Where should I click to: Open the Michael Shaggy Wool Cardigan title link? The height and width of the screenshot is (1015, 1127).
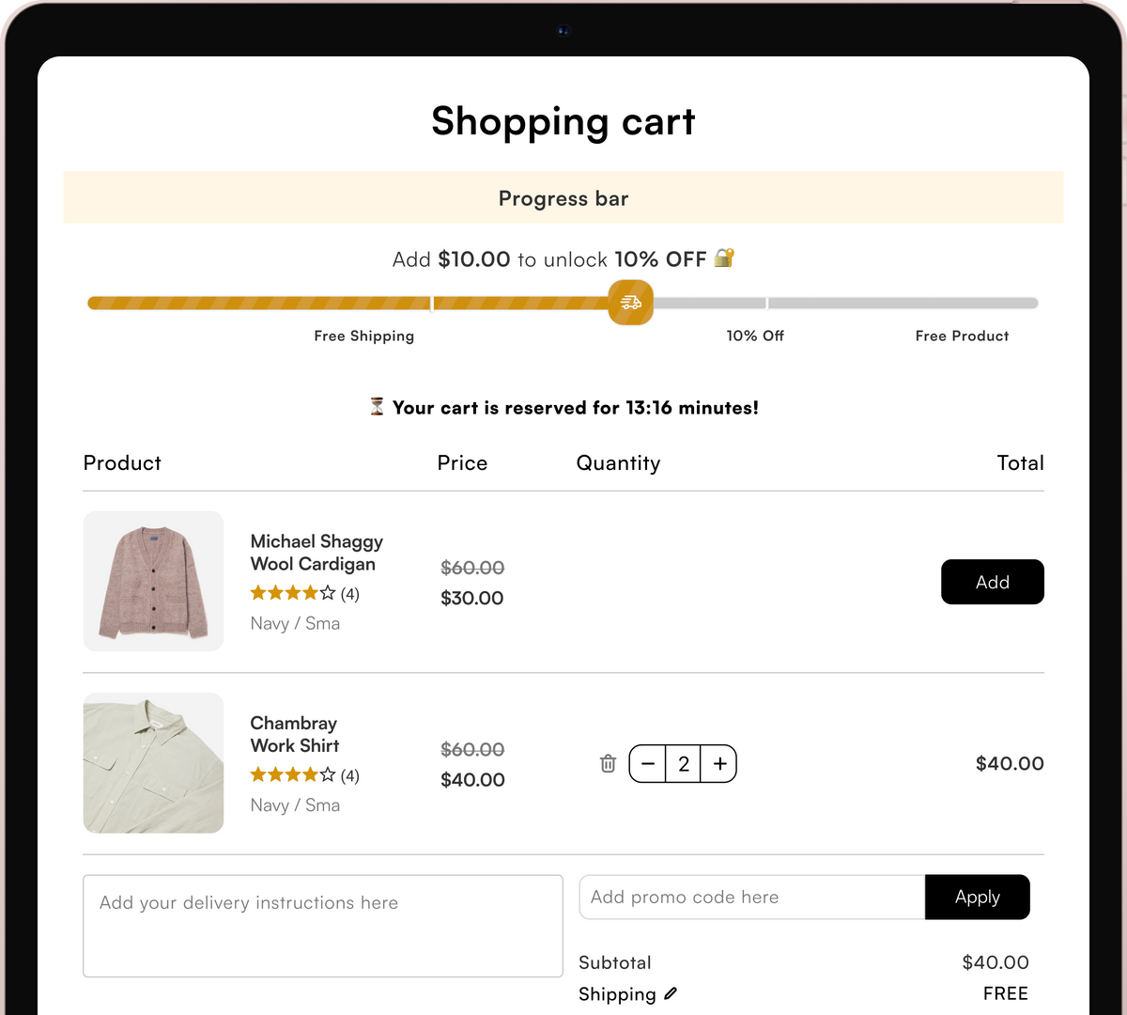click(x=316, y=553)
